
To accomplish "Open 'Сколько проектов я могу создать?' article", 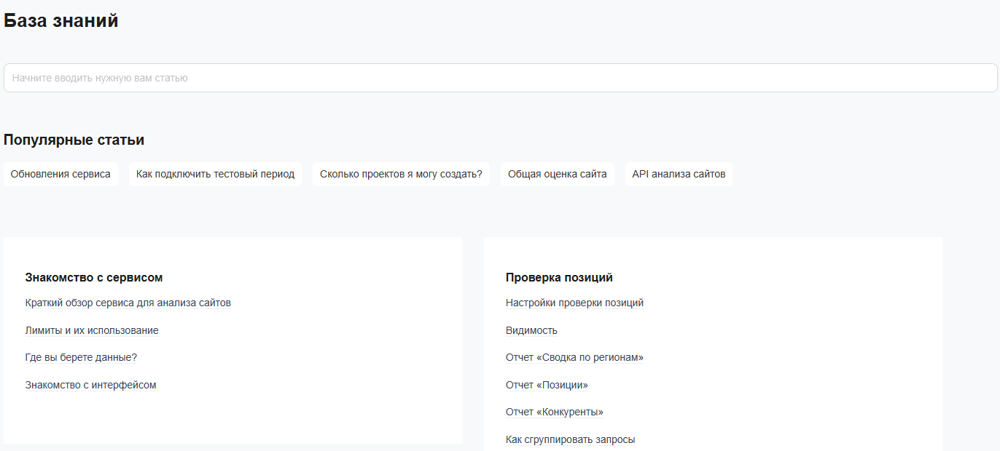I will point(401,175).
